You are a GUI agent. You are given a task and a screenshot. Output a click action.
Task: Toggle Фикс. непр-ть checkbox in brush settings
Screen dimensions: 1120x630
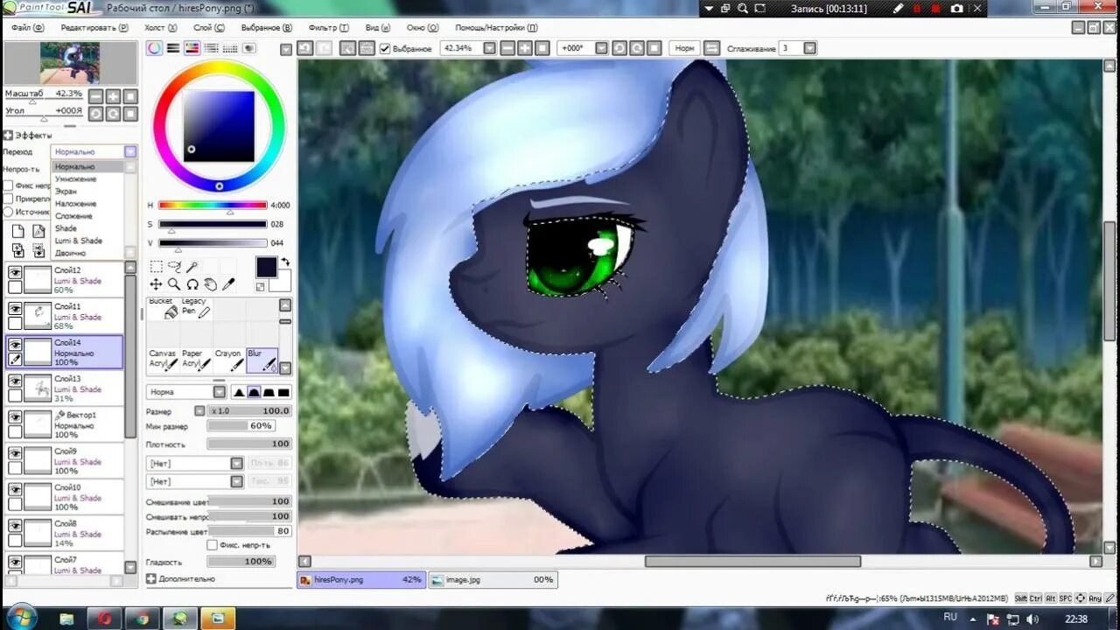click(x=212, y=545)
